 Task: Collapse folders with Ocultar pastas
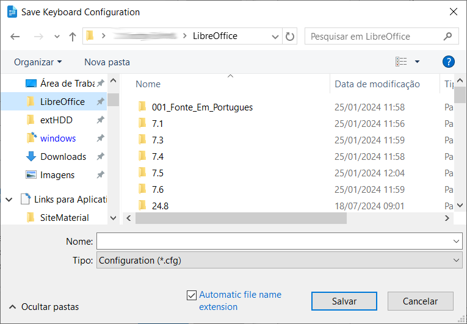pyautogui.click(x=44, y=307)
